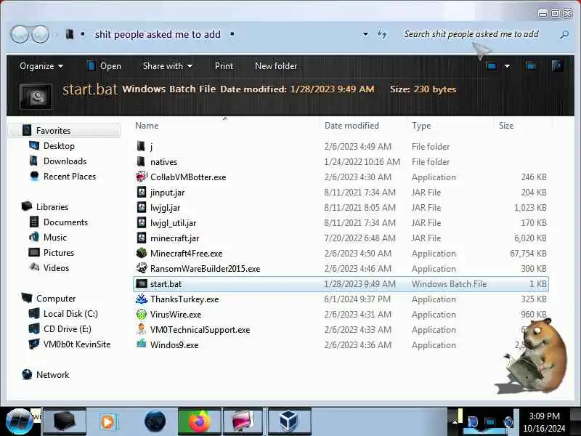Open VM0b0t KevinSite drive
The height and width of the screenshot is (436, 581).
pos(77,344)
